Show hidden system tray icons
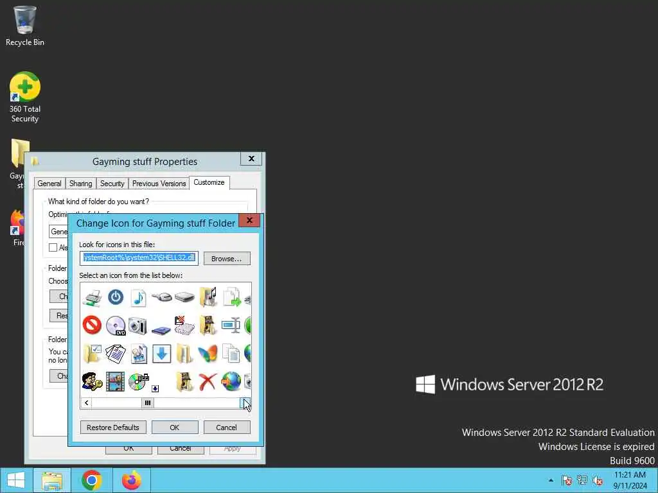Image resolution: width=658 pixels, height=493 pixels. (x=551, y=480)
